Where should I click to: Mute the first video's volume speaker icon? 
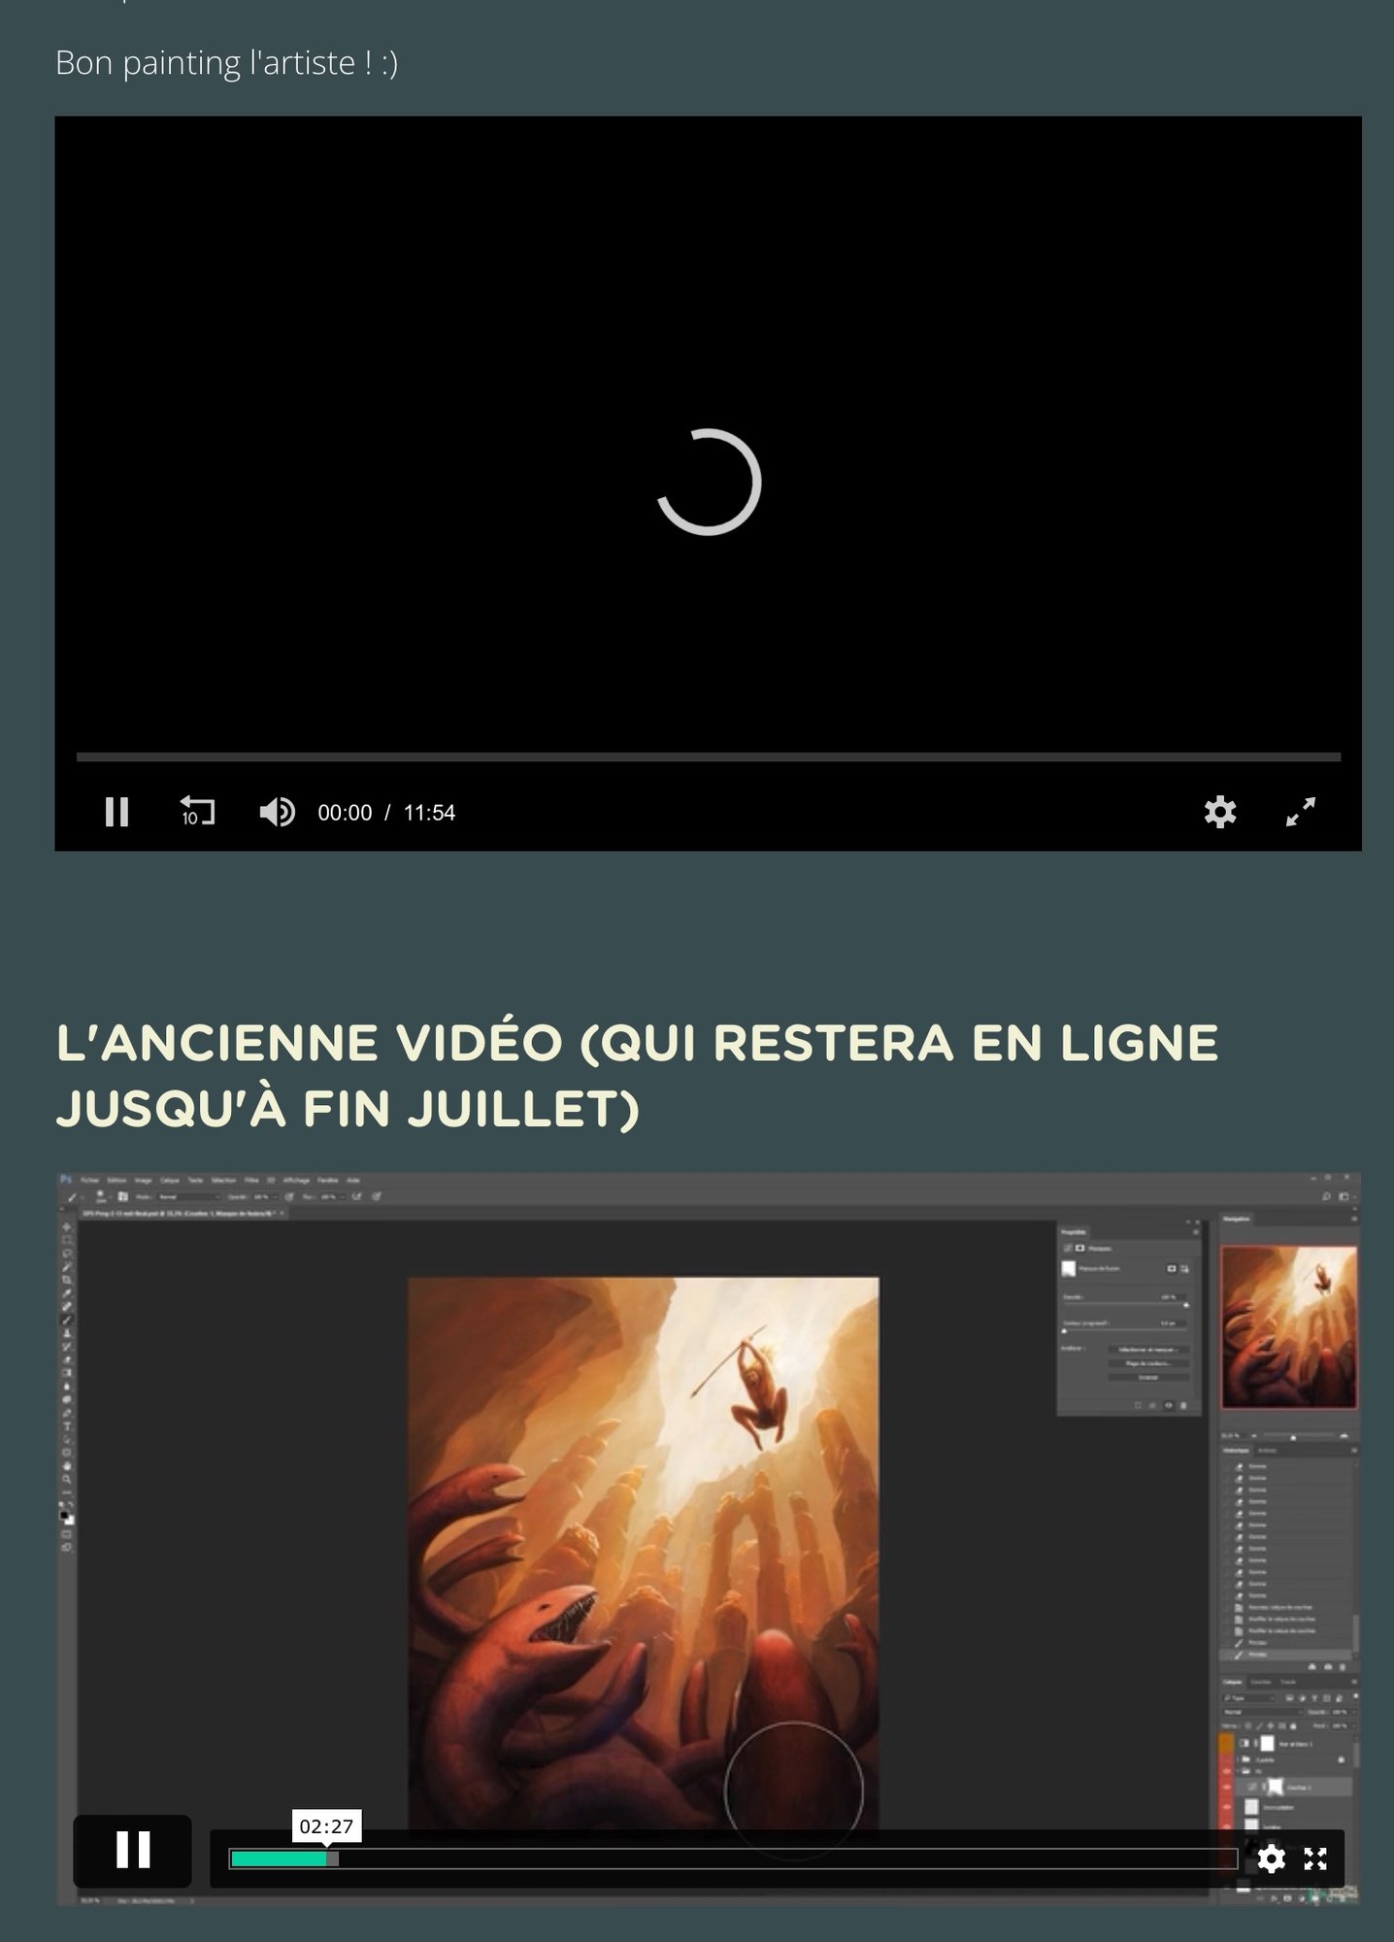click(x=278, y=812)
